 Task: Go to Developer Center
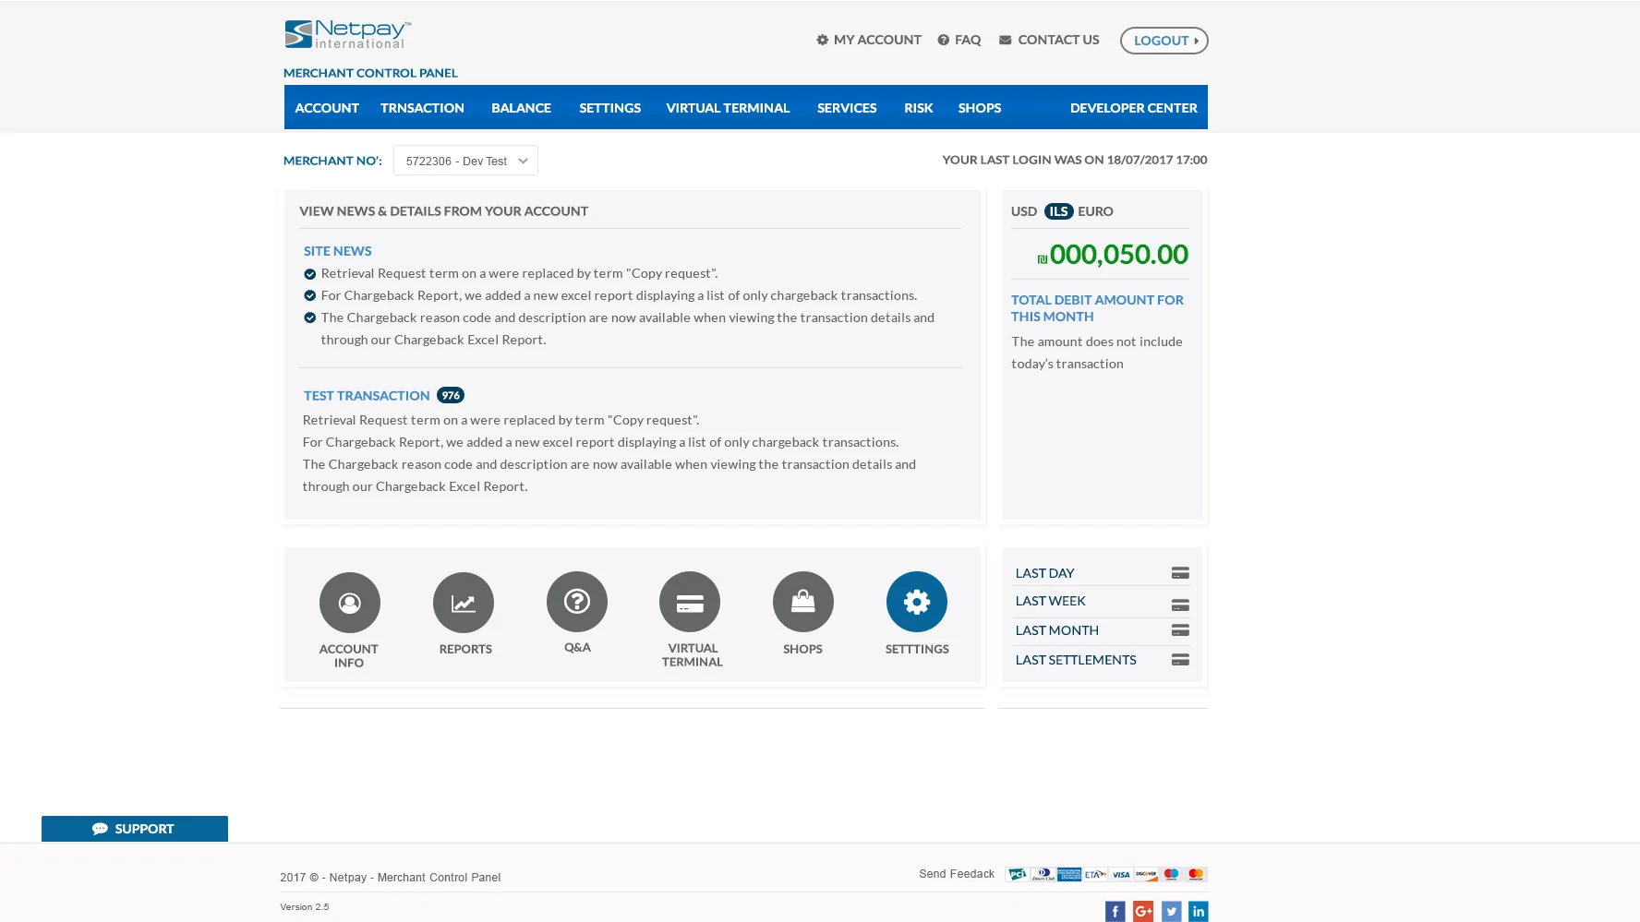point(1134,108)
